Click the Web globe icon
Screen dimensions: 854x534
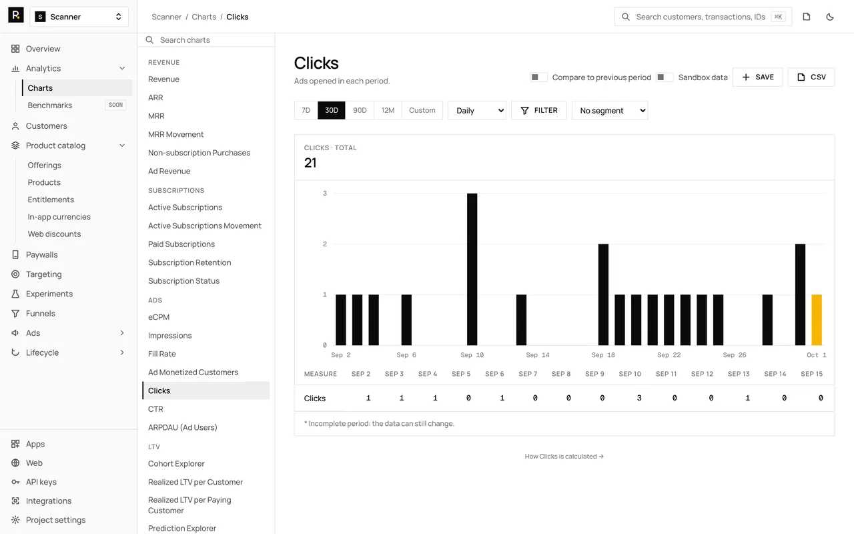coord(15,463)
